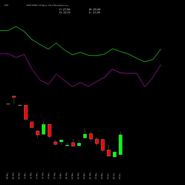
Task: Select the red candlestick for 12 May
Action: pyautogui.click(x=32, y=125)
